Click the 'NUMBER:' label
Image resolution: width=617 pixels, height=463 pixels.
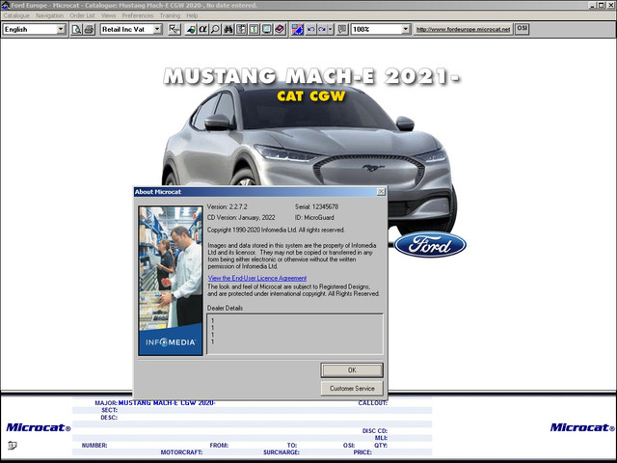click(94, 446)
